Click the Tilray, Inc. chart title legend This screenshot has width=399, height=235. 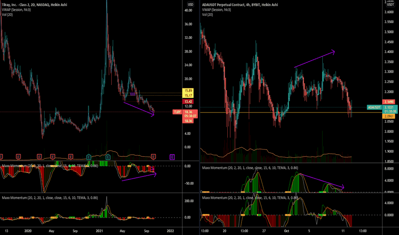coord(35,5)
